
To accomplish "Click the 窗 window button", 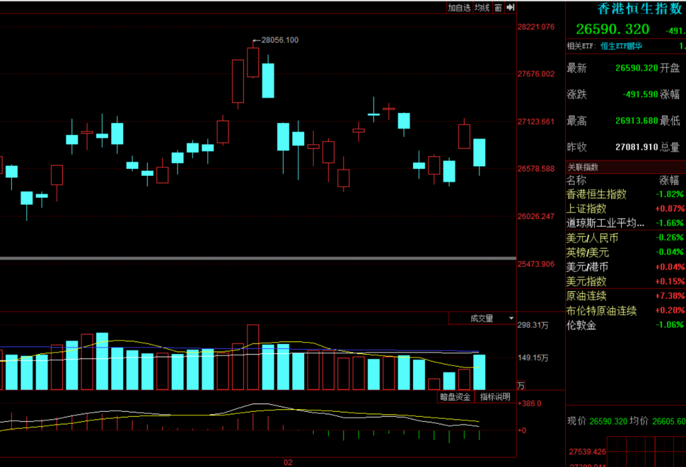I will click(x=499, y=8).
